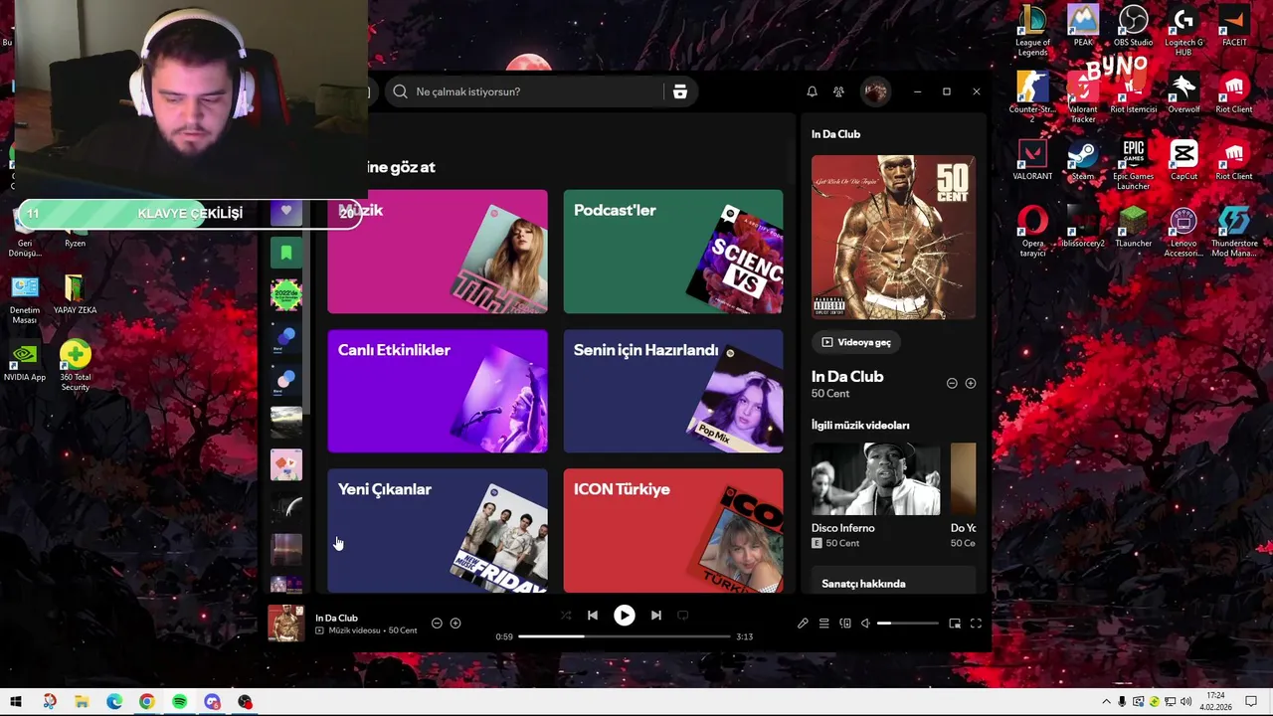1273x716 pixels.
Task: Open 50 Cent artist link under In Da Club
Action: click(830, 394)
